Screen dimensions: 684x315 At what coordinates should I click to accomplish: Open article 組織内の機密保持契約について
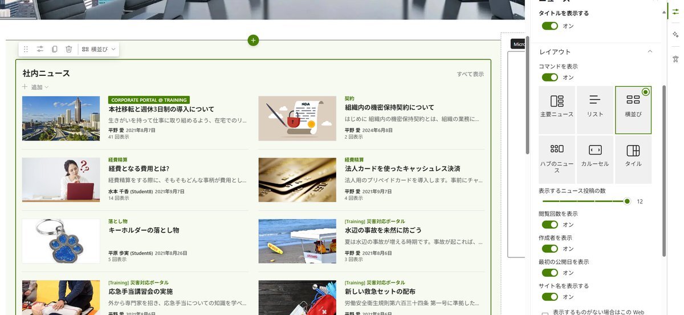click(389, 107)
